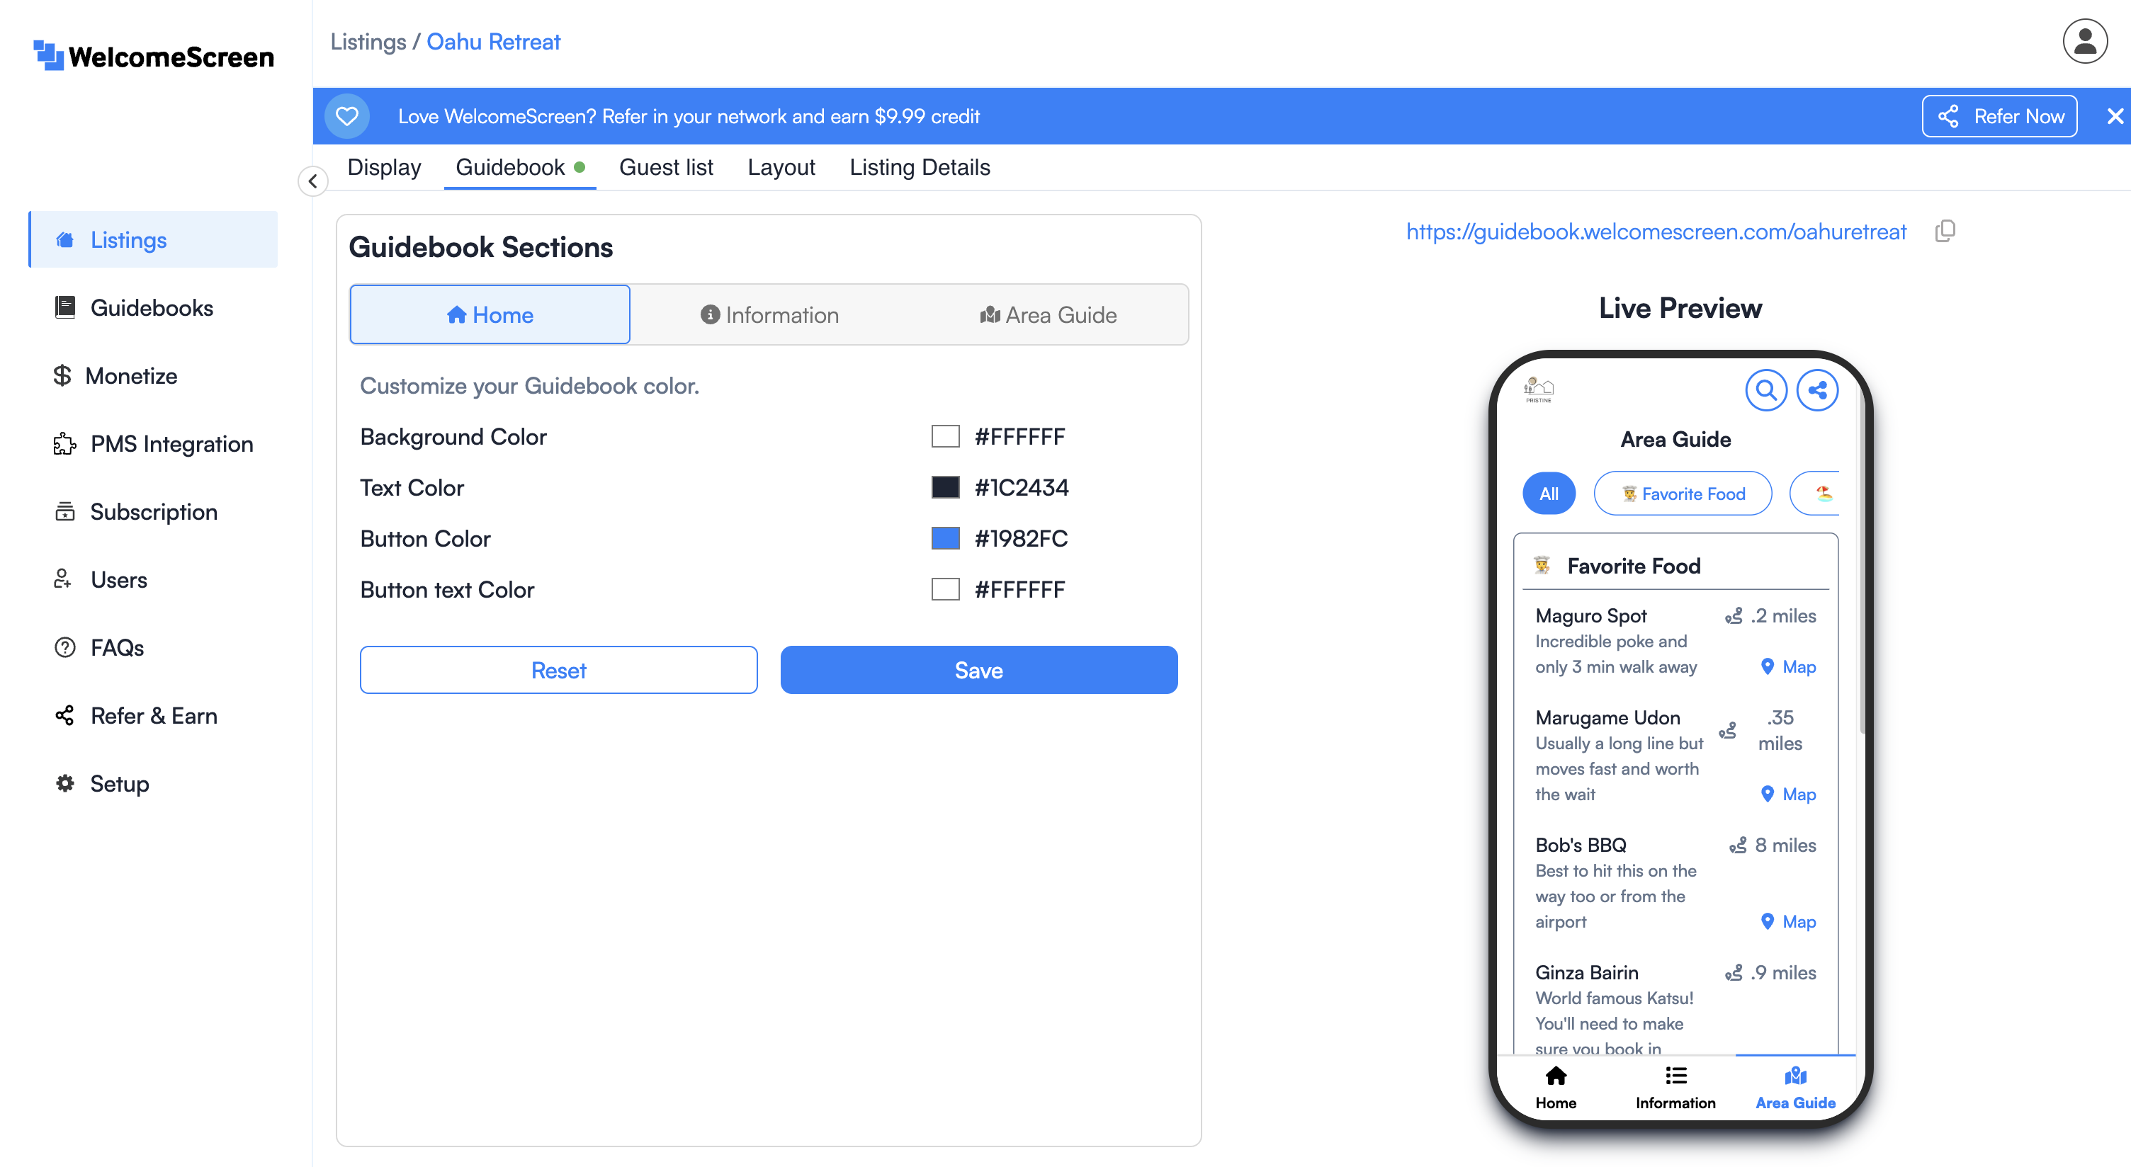2131x1167 pixels.
Task: Select the Home guidebook section
Action: point(490,314)
